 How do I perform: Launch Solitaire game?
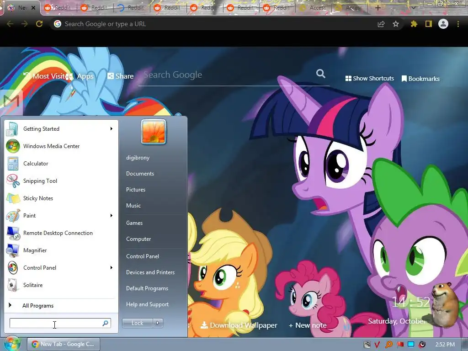(x=61, y=285)
